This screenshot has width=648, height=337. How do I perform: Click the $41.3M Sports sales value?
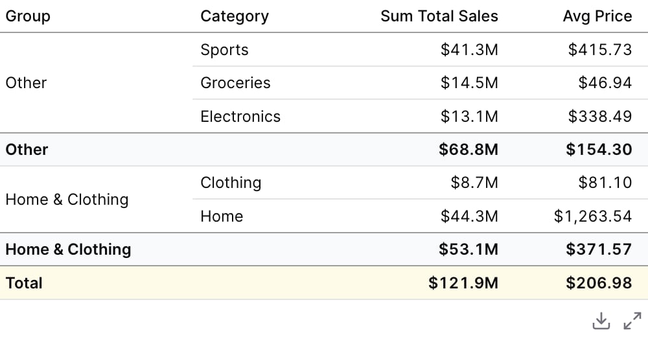(x=469, y=50)
